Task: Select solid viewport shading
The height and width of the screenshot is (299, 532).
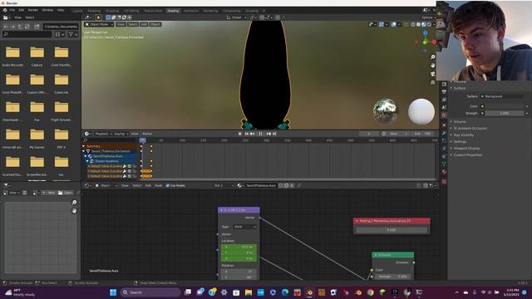Action: pos(418,24)
